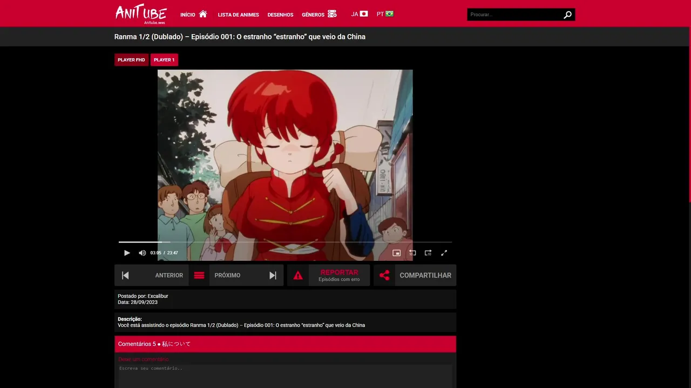691x388 pixels.
Task: Mute the video volume icon
Action: tap(142, 253)
